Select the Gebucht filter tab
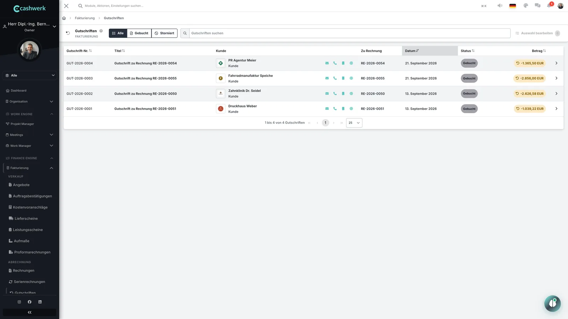Image resolution: width=568 pixels, height=319 pixels. point(139,33)
